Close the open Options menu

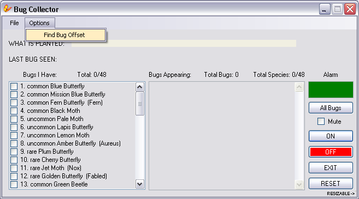[x=39, y=23]
